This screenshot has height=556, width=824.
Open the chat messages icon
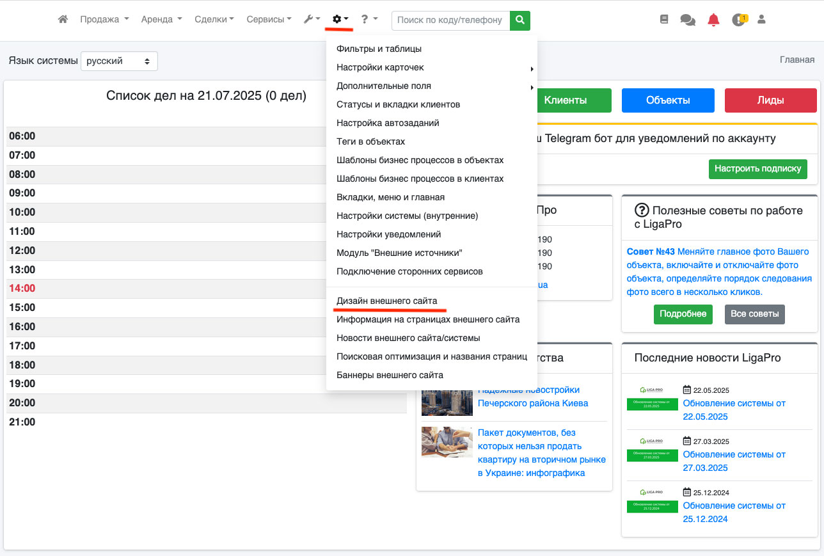pyautogui.click(x=688, y=20)
